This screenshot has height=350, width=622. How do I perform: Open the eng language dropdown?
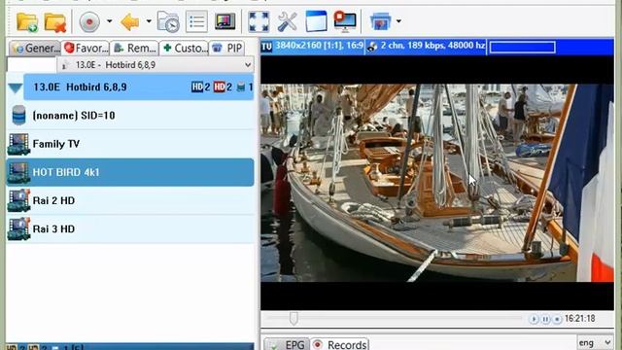595,343
